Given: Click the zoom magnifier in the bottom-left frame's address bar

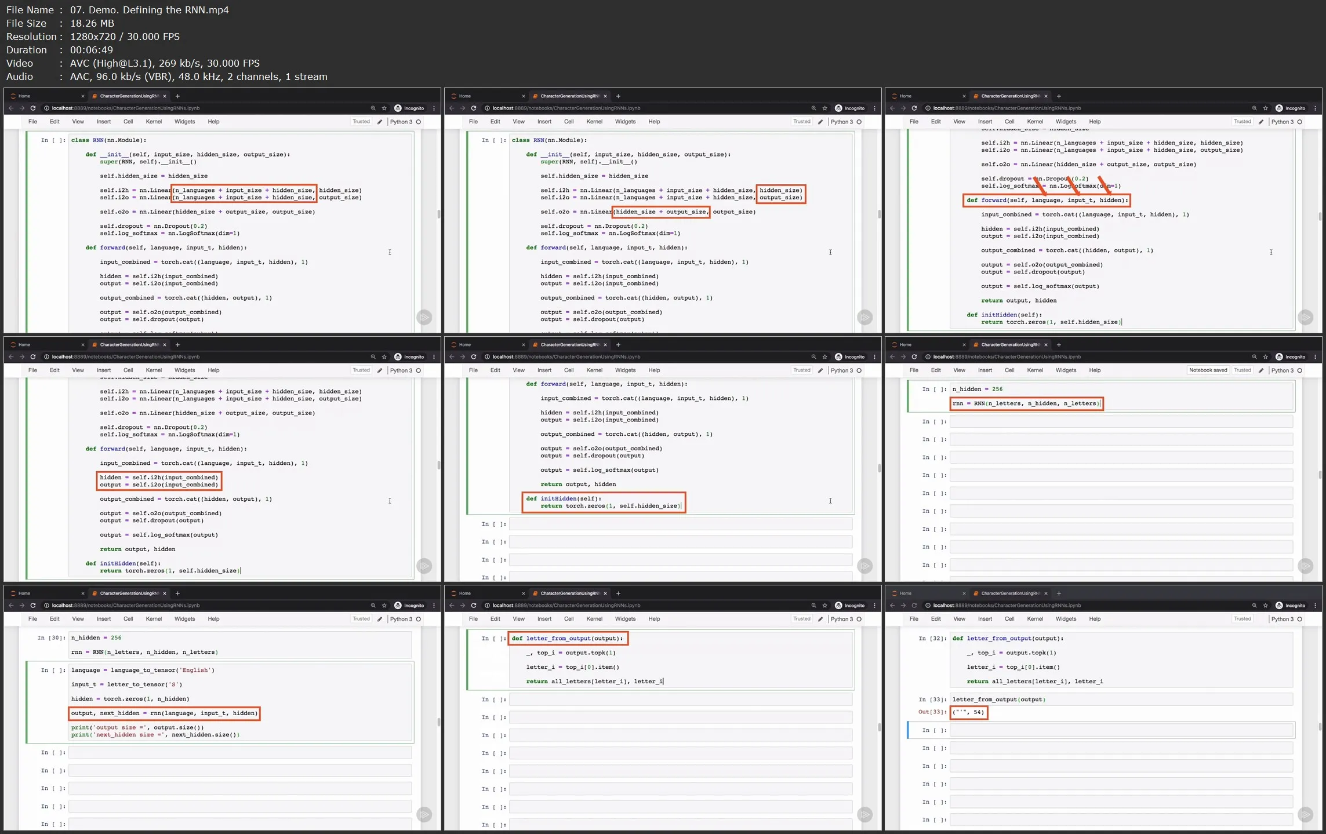Looking at the screenshot, I should pos(373,606).
